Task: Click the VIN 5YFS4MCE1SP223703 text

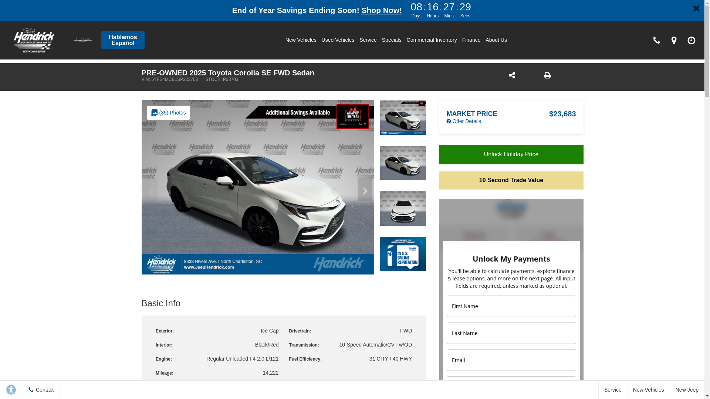Action: click(x=170, y=79)
